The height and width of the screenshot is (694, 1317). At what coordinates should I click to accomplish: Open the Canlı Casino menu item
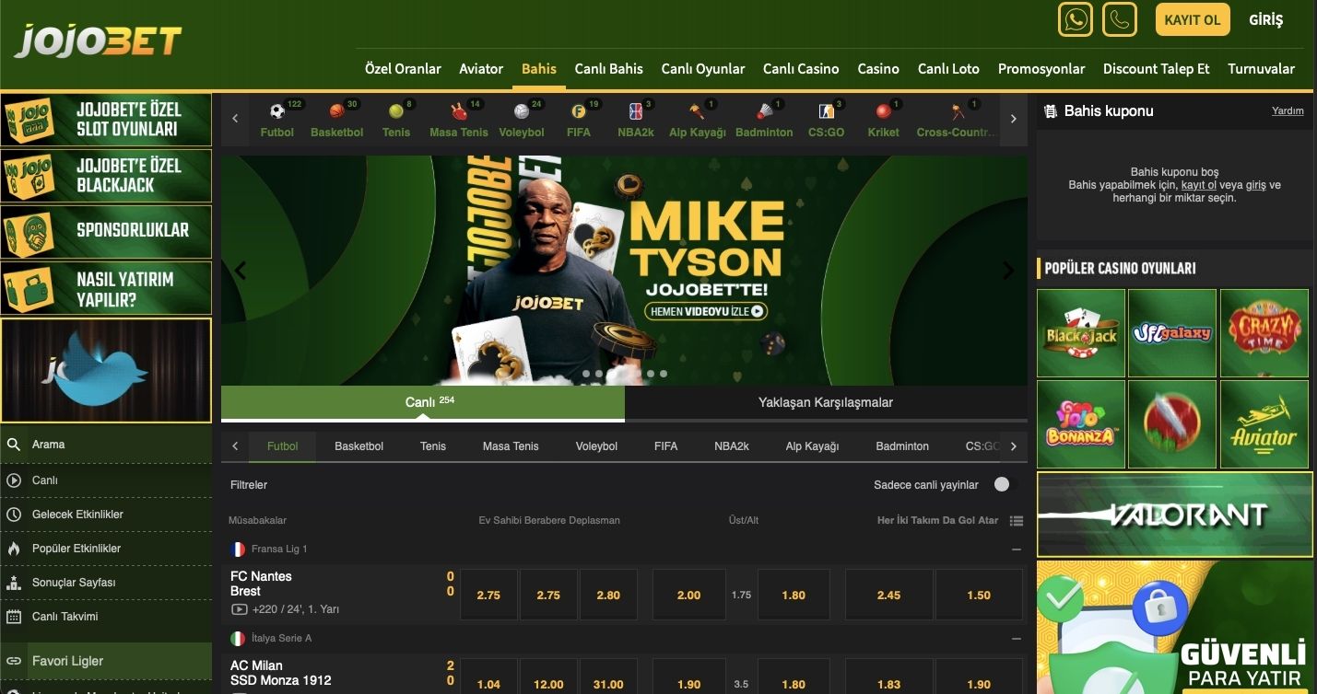(x=801, y=69)
